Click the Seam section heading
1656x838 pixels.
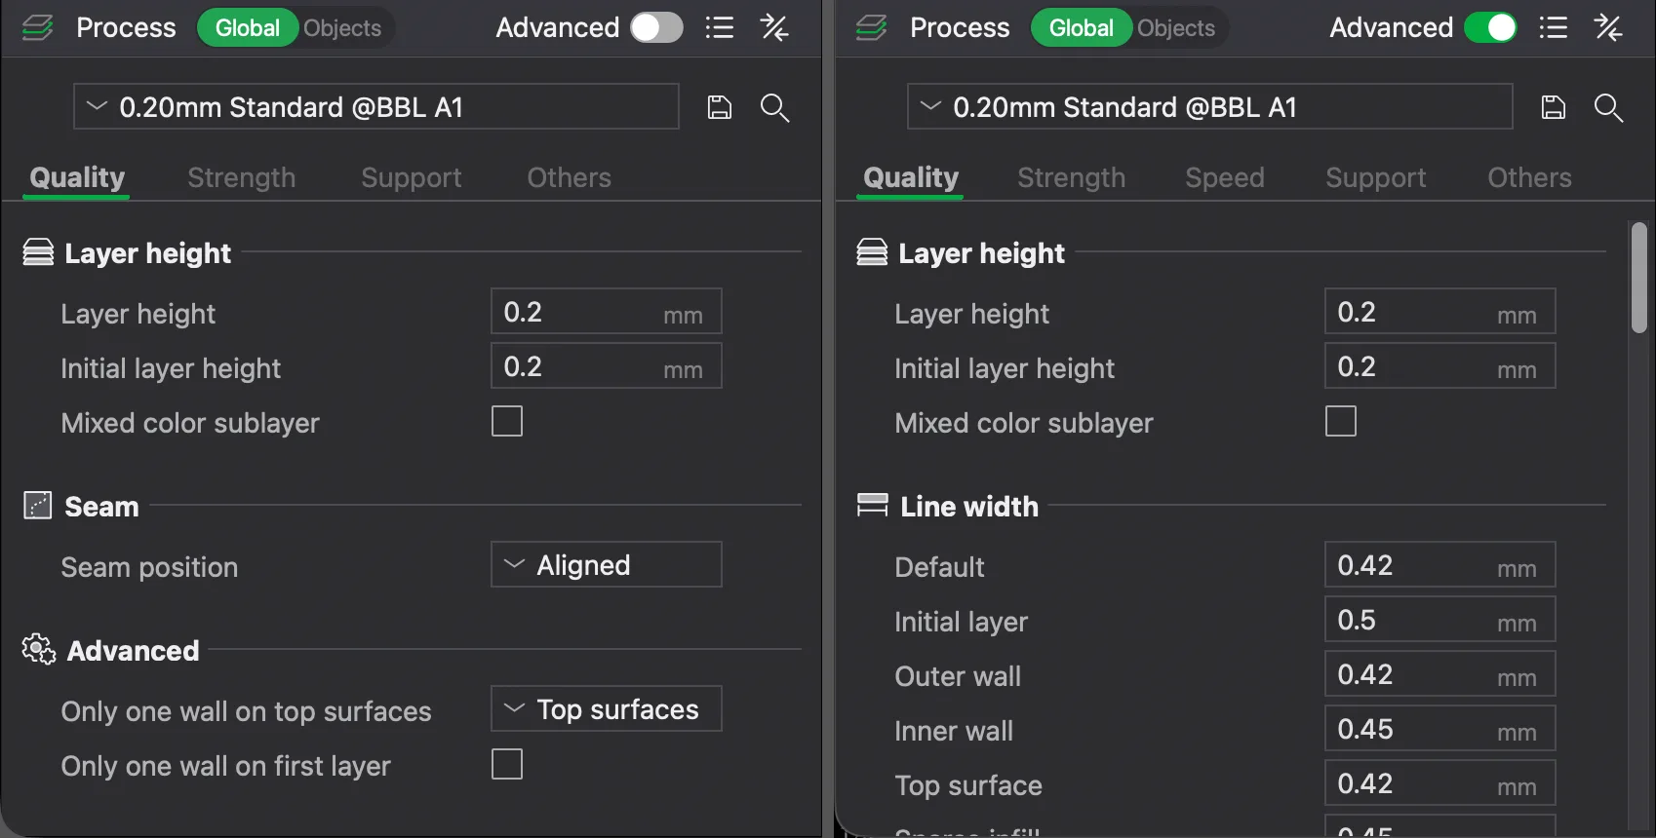tap(101, 507)
